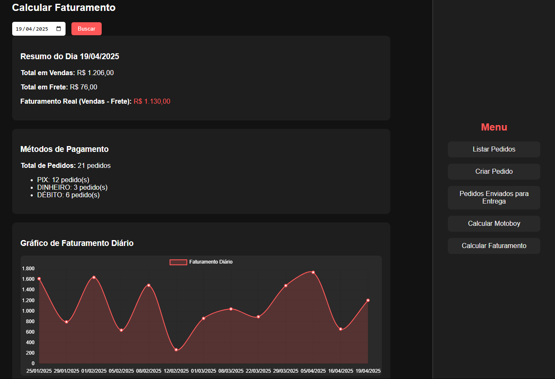Open the calendar picker icon in date field
555x379 pixels.
(x=59, y=29)
